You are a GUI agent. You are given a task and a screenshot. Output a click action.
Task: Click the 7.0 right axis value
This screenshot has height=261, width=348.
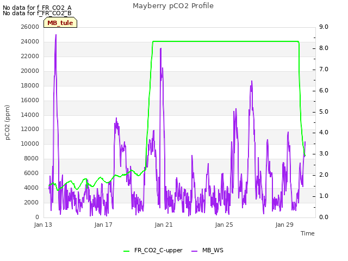(x=324, y=69)
